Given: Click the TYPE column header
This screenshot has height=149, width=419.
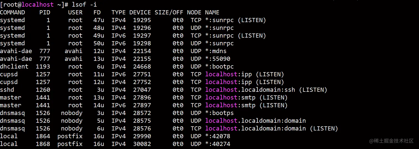Looking at the screenshot, I should coord(119,12).
